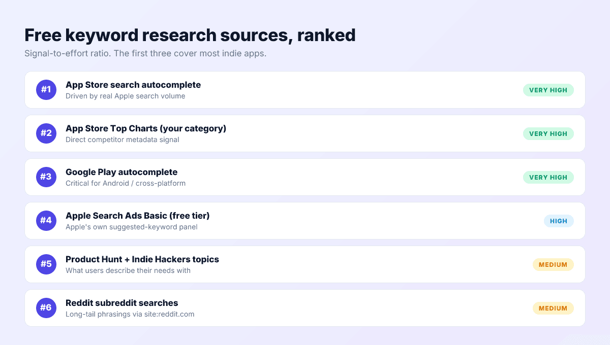Expand the Product Hunt + Indie Hackers card
Image resolution: width=610 pixels, height=345 pixels.
pos(305,264)
